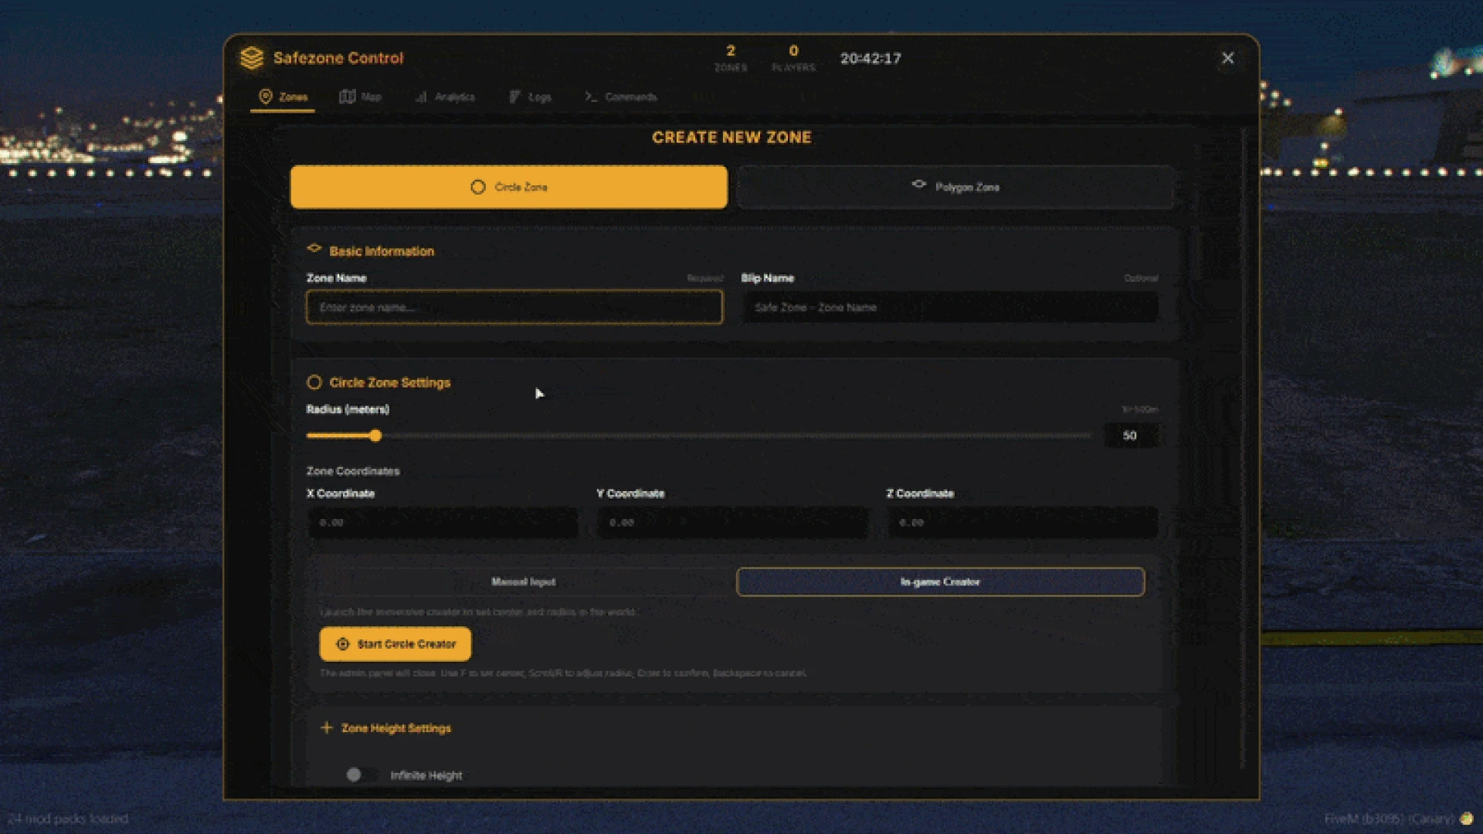Click the Radius meters slider handle
The height and width of the screenshot is (834, 1483).
click(x=375, y=436)
